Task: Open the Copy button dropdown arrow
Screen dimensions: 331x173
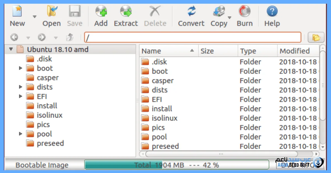Action: click(x=229, y=18)
